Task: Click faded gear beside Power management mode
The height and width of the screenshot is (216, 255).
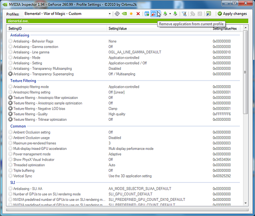Action: coord(10,154)
